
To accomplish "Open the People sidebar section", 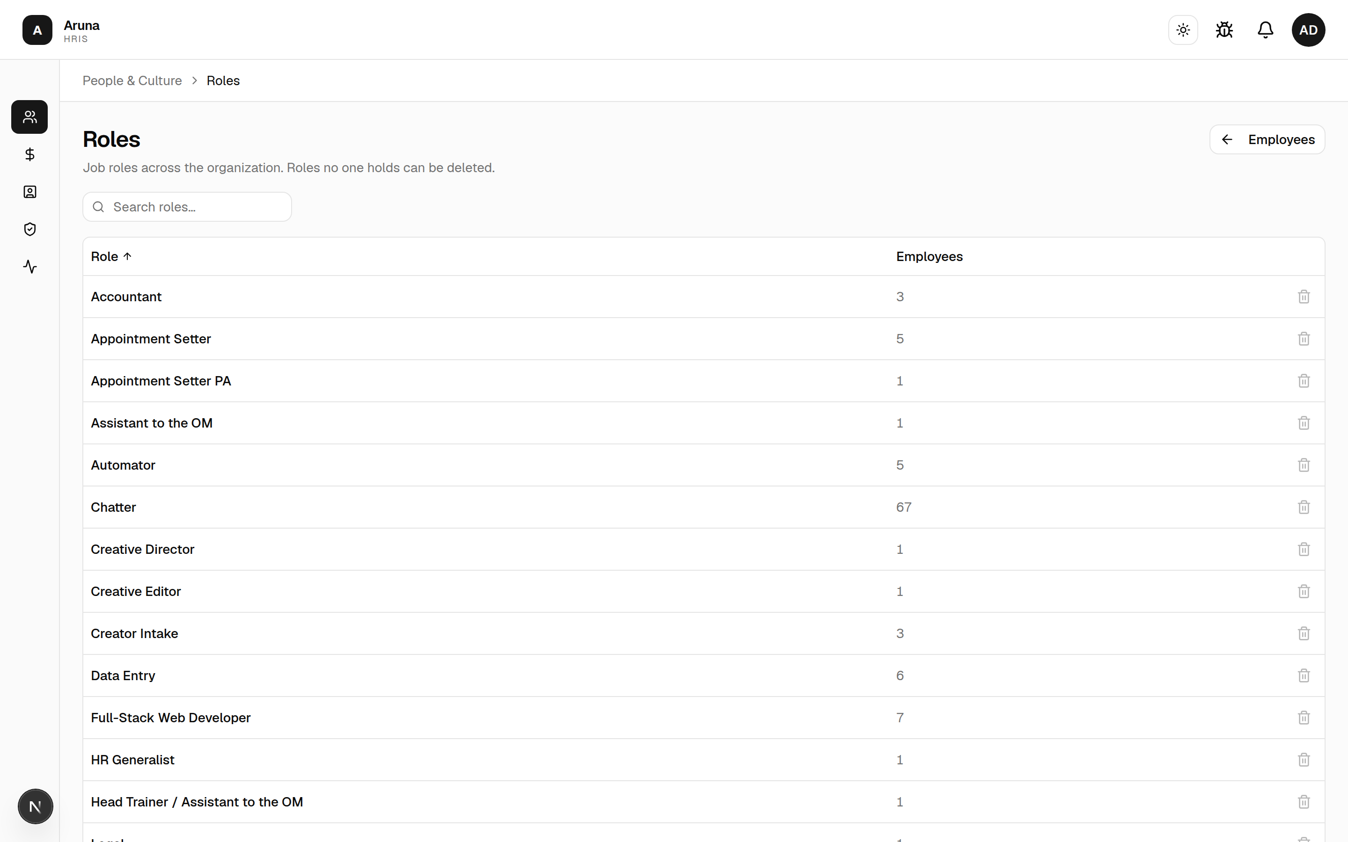I will point(29,117).
